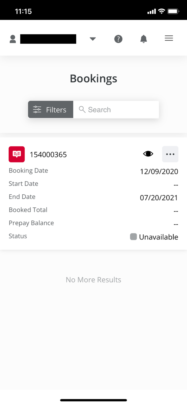This screenshot has height=405, width=187.
Task: Click the red booking record icon
Action: 16,154
